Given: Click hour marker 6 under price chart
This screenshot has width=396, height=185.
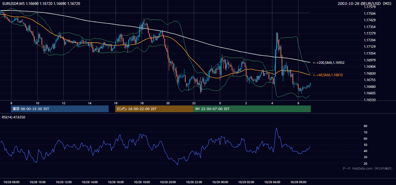Looking at the screenshot, I should (x=298, y=103).
